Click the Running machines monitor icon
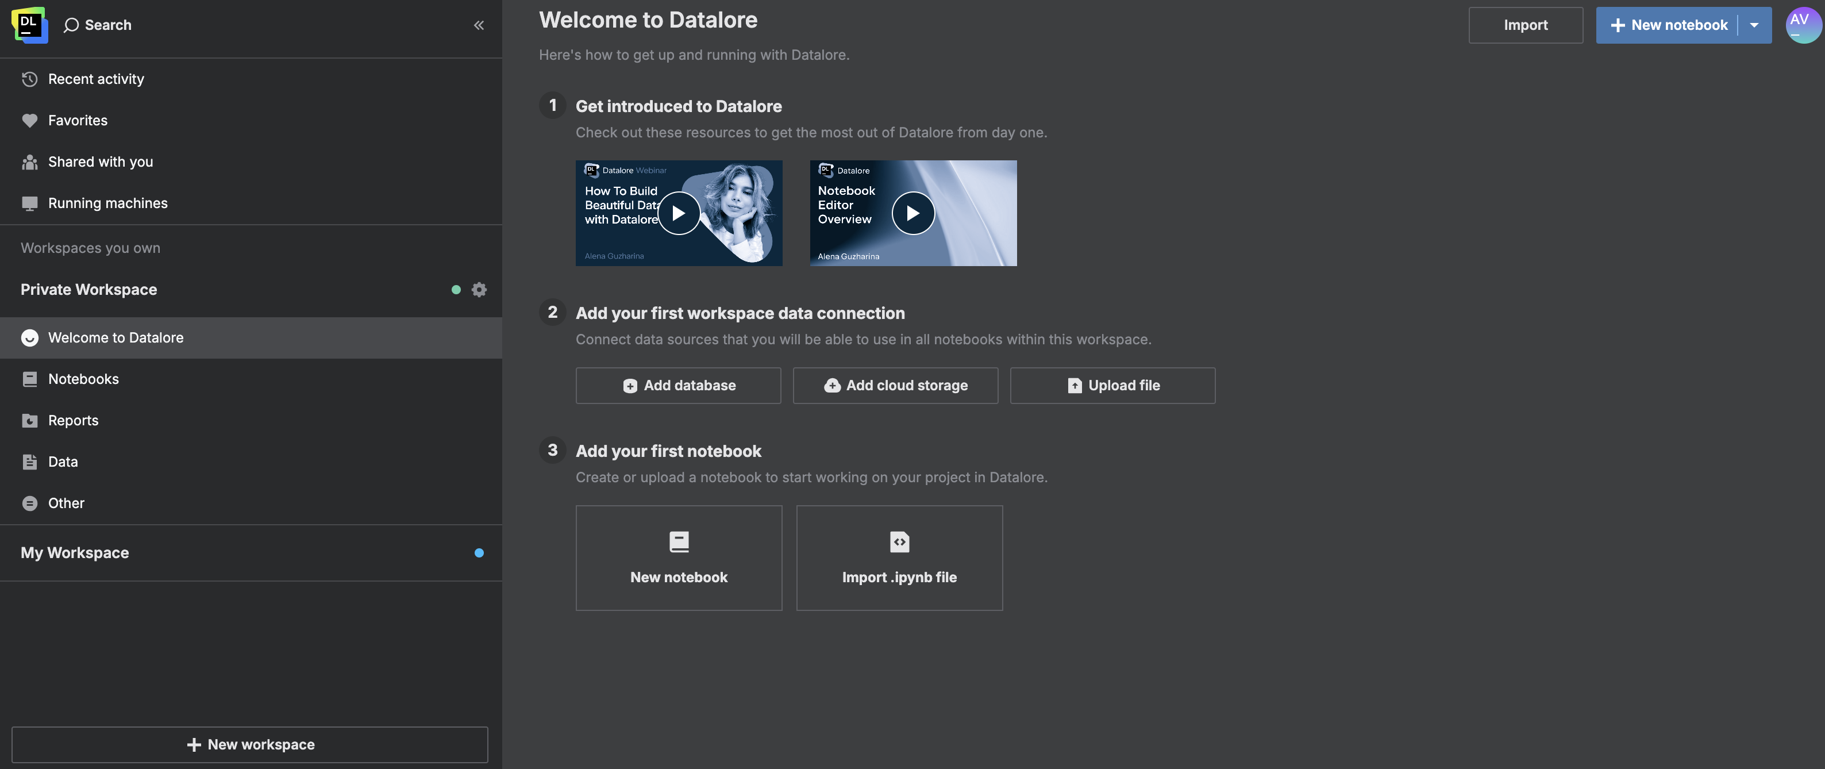Screen dimensions: 1825x769 (x=29, y=203)
